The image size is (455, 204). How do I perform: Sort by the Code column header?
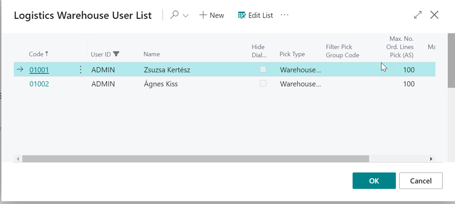pyautogui.click(x=39, y=54)
